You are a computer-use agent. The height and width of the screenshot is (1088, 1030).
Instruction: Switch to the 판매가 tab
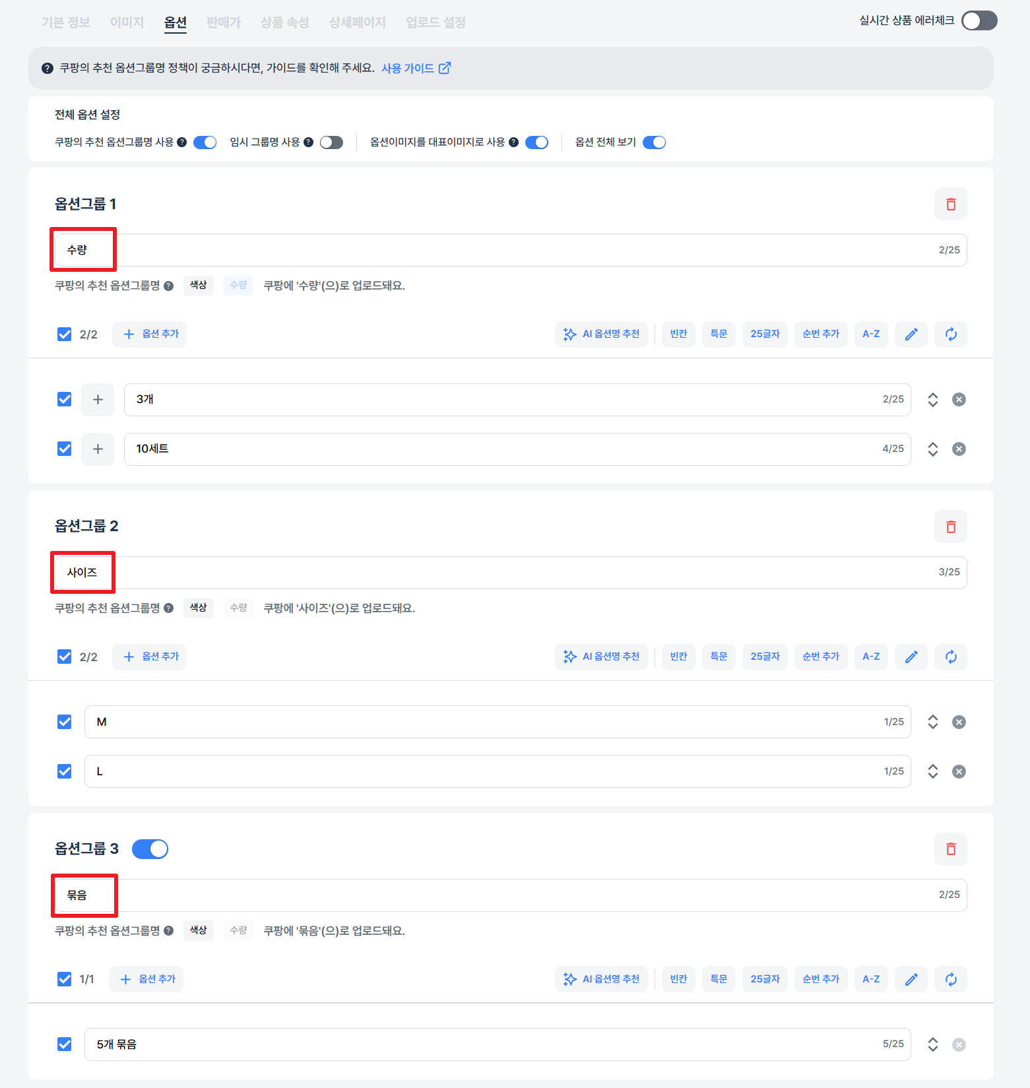click(x=224, y=22)
